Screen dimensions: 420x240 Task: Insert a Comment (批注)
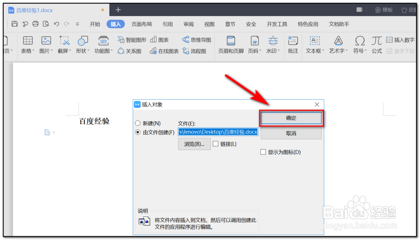[293, 45]
